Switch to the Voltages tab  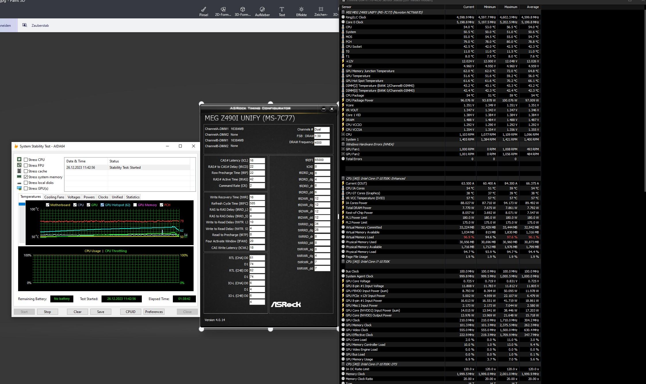pyautogui.click(x=74, y=197)
